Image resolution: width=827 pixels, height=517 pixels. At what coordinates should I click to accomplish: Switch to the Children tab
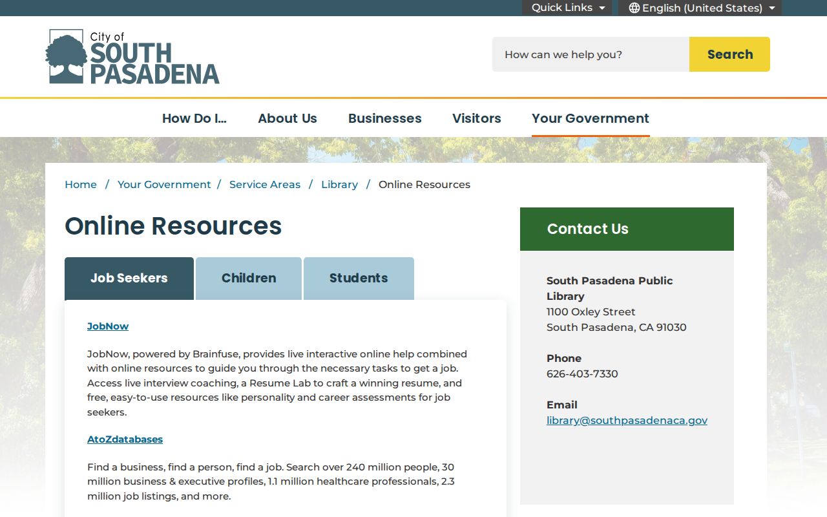[249, 279]
